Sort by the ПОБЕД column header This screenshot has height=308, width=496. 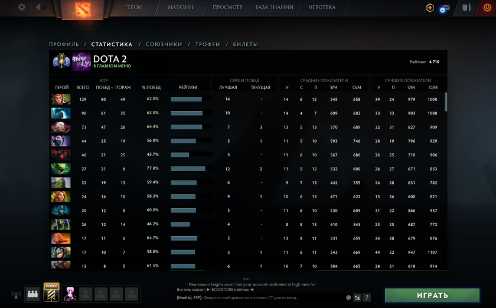[x=103, y=87]
